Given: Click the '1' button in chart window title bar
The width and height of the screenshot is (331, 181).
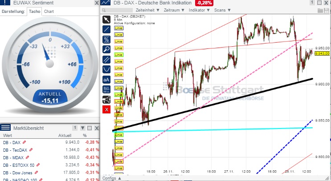Looking at the screenshot, I should point(312,3).
